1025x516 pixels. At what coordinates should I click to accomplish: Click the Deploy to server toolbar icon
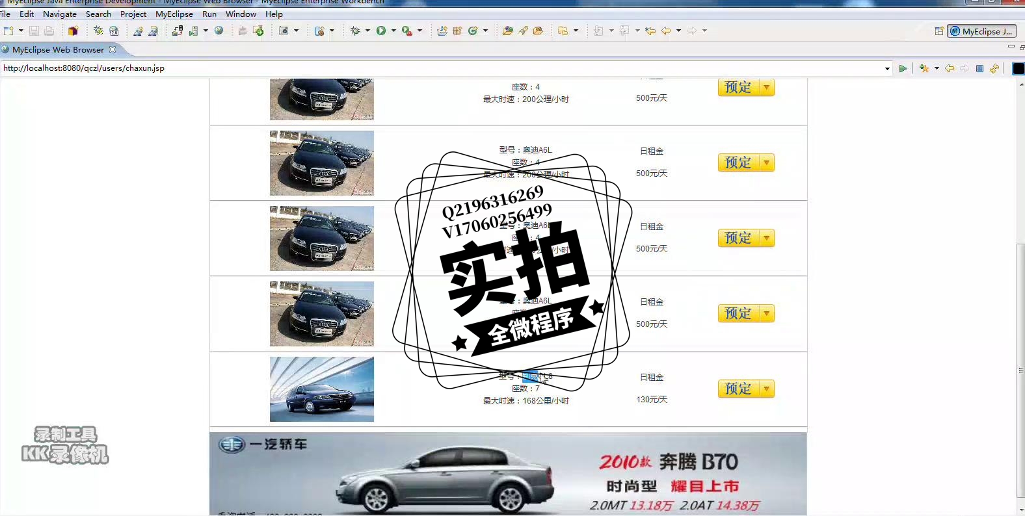[x=177, y=31]
